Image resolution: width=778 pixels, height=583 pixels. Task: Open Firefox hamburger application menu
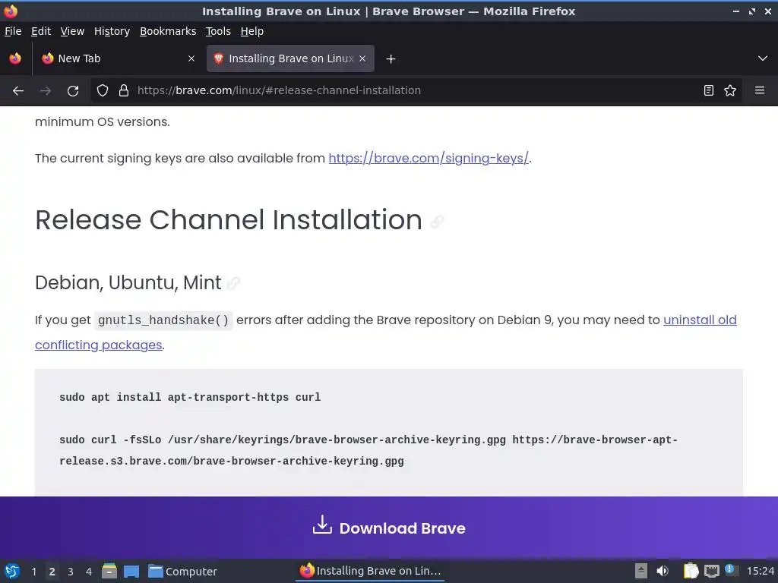click(x=760, y=90)
